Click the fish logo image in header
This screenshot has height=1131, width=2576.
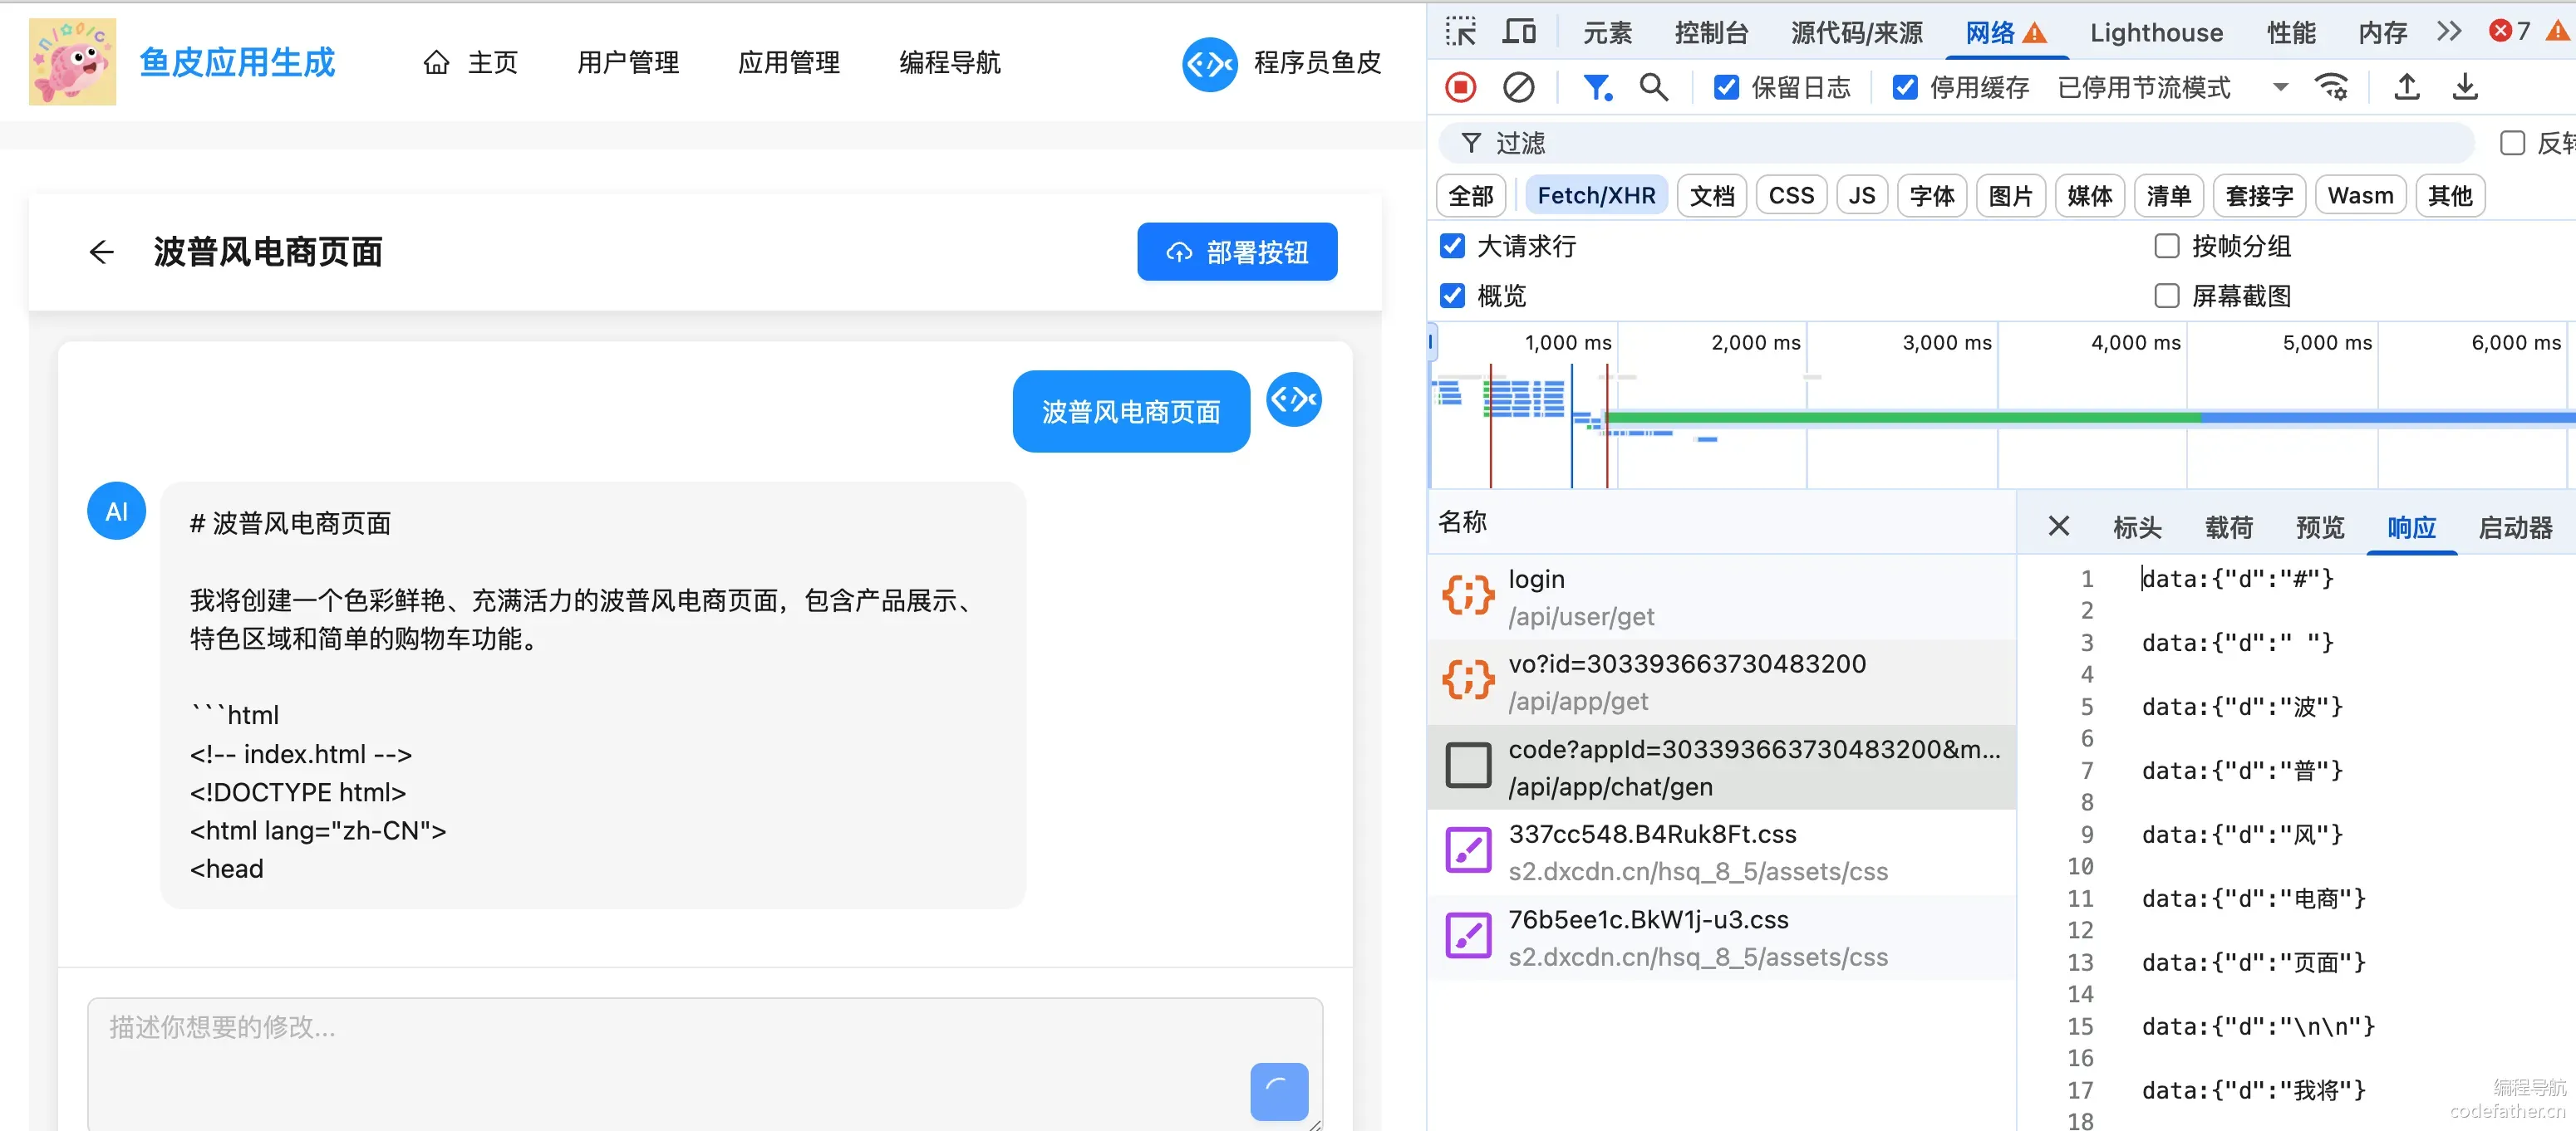[72, 62]
